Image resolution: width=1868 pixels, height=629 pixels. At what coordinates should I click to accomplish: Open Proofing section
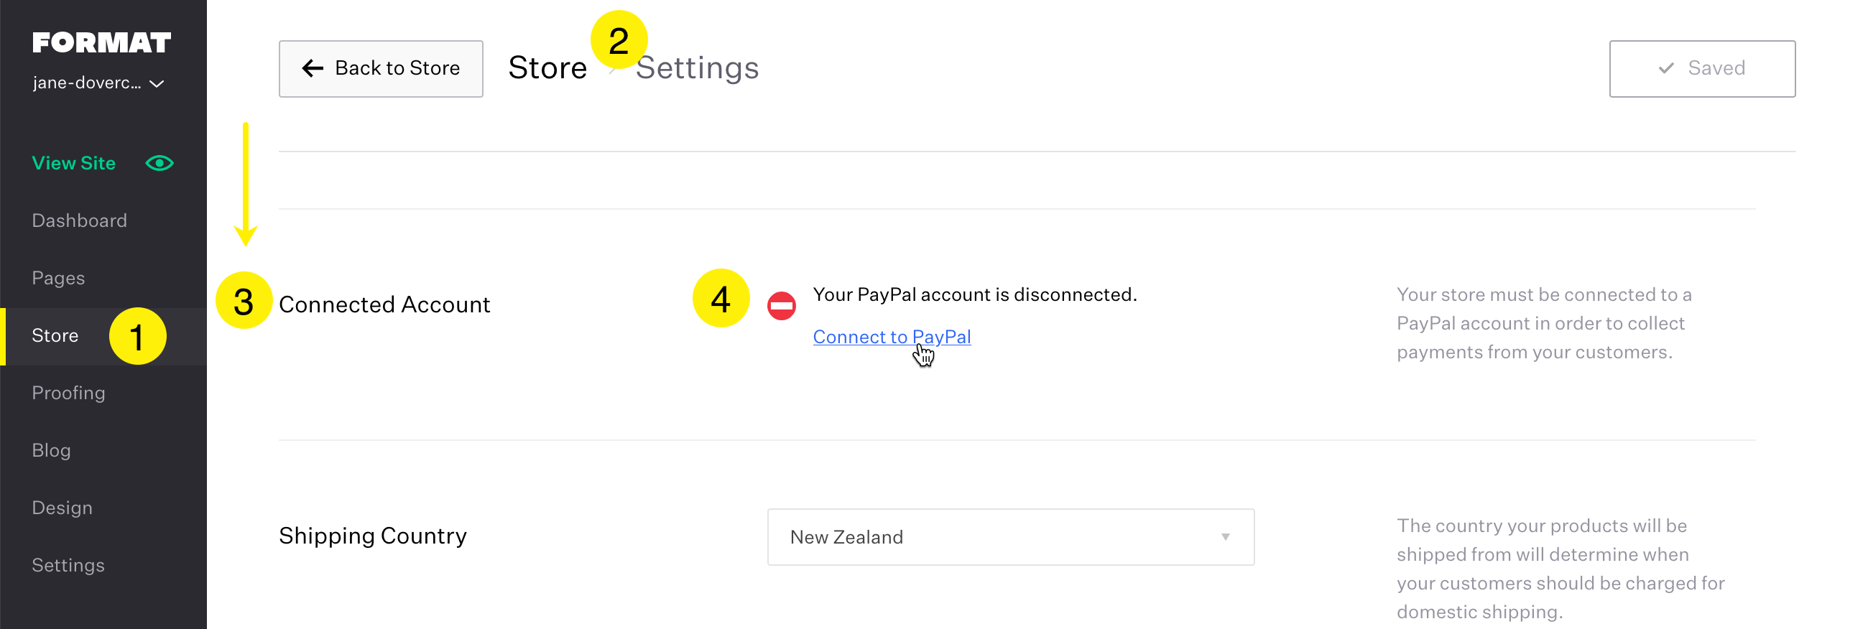(68, 393)
